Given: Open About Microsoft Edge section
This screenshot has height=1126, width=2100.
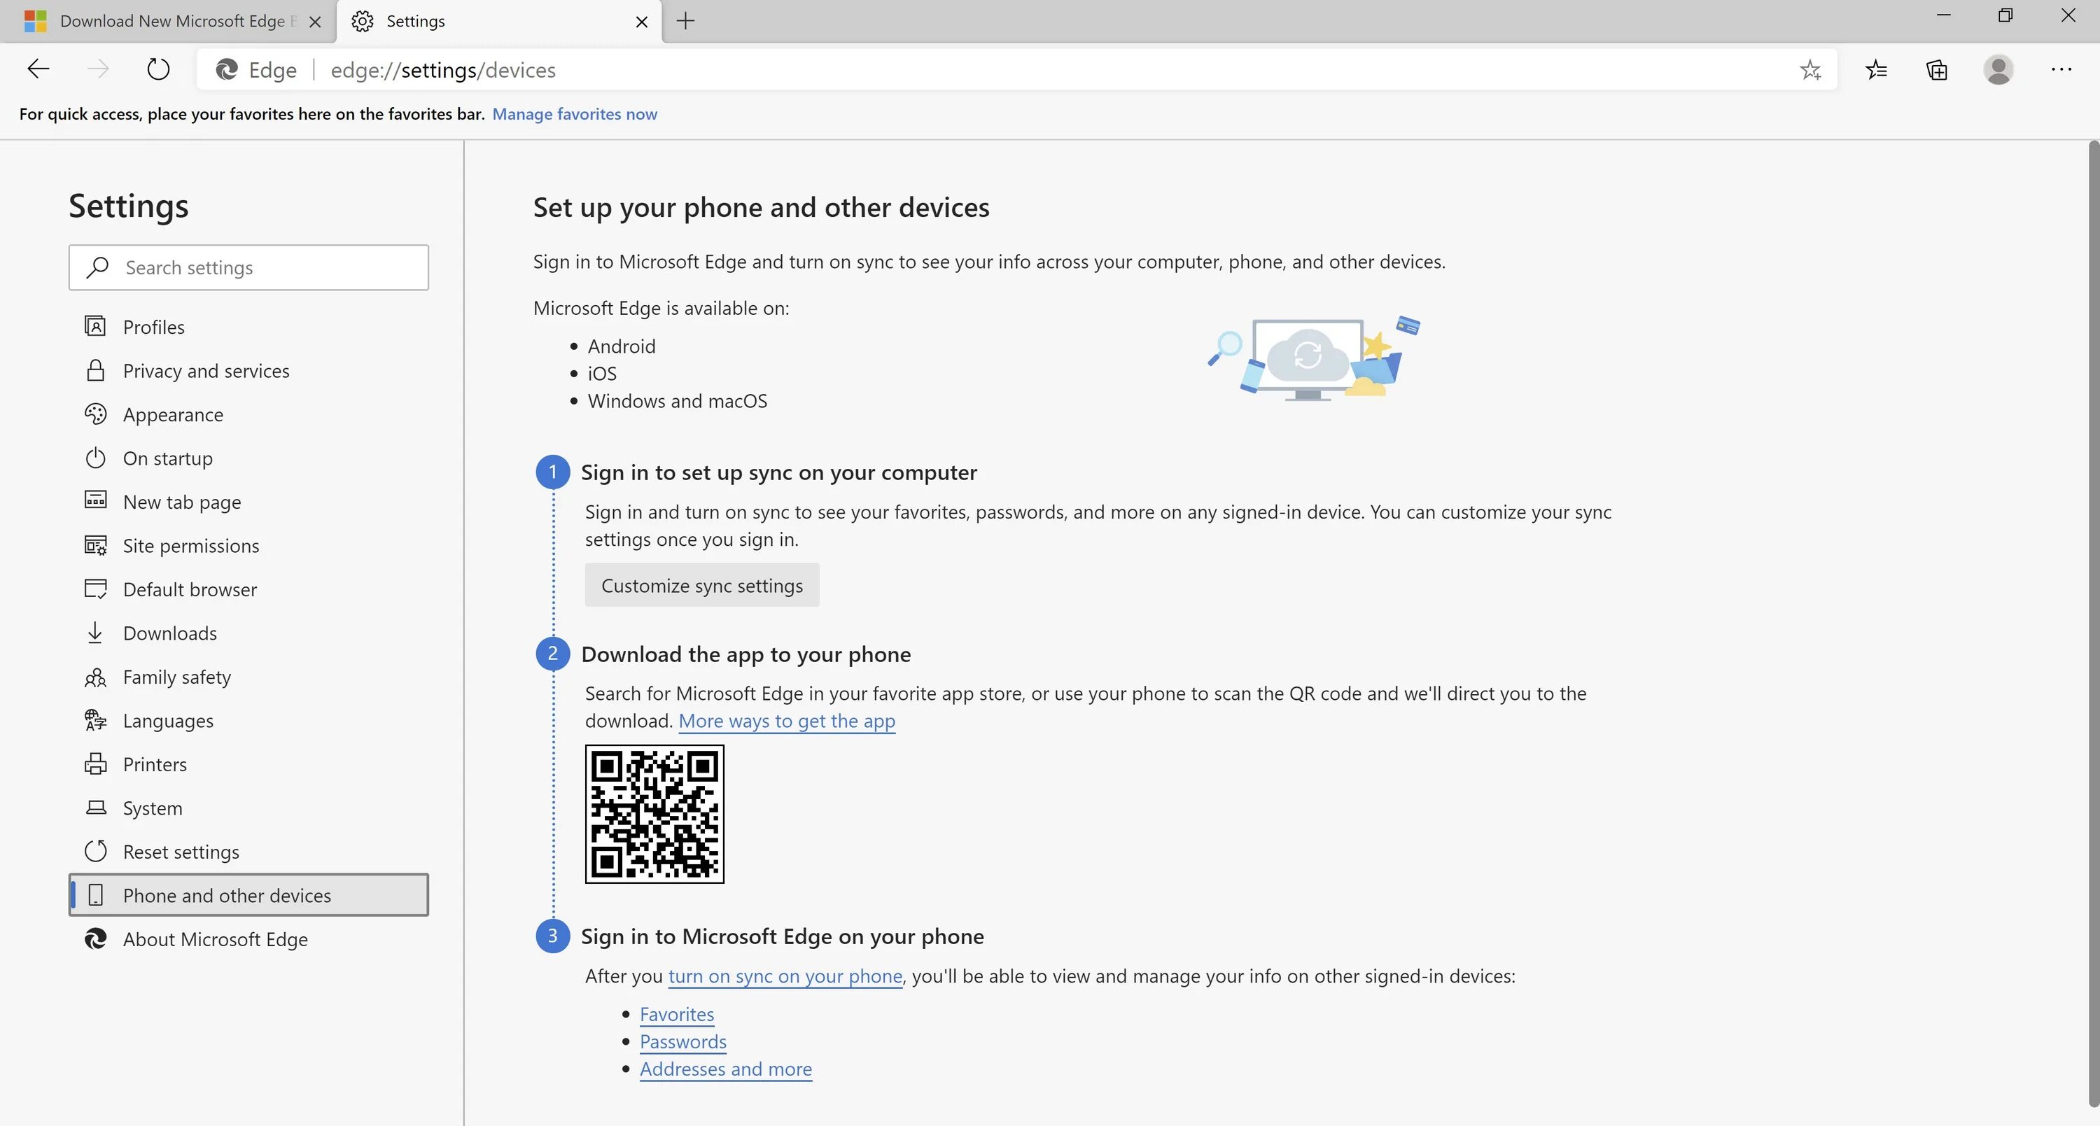Looking at the screenshot, I should tap(215, 939).
